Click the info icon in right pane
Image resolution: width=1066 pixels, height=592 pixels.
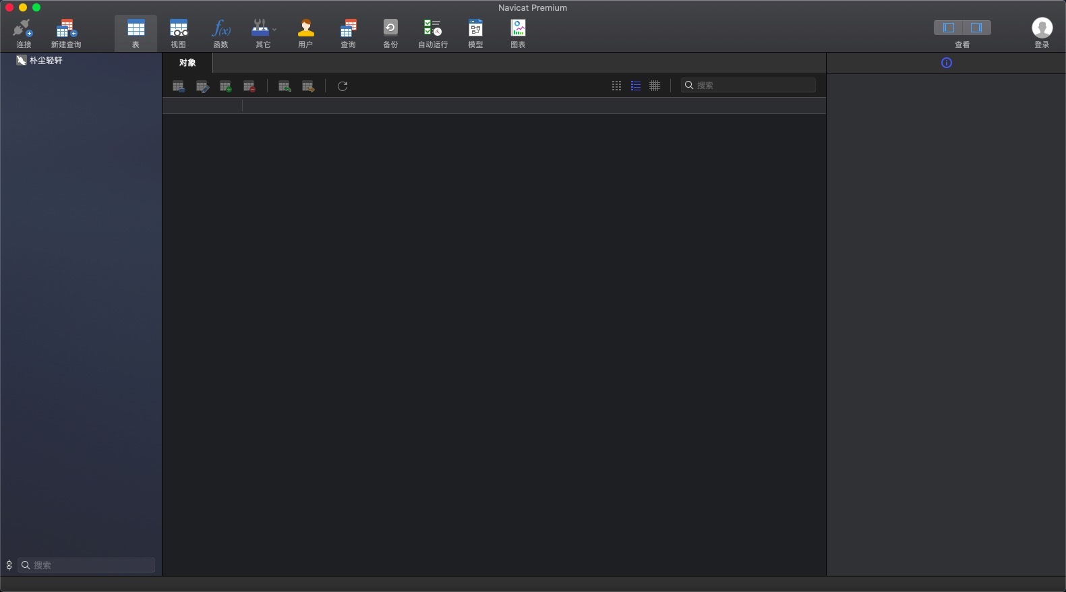pyautogui.click(x=947, y=63)
